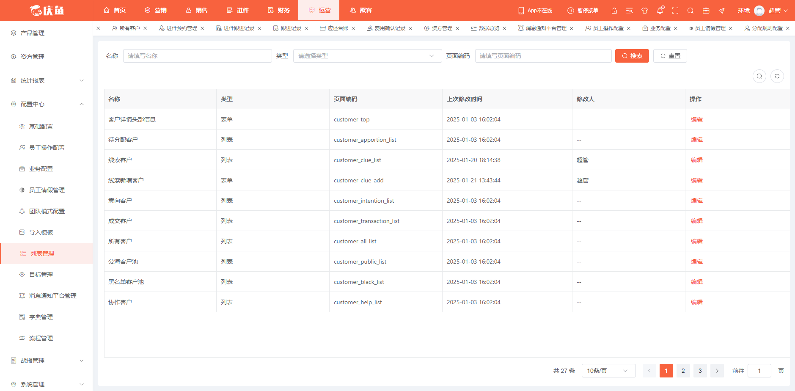The width and height of the screenshot is (795, 391).
Task: Focus the 名称 input field
Action: pos(198,56)
